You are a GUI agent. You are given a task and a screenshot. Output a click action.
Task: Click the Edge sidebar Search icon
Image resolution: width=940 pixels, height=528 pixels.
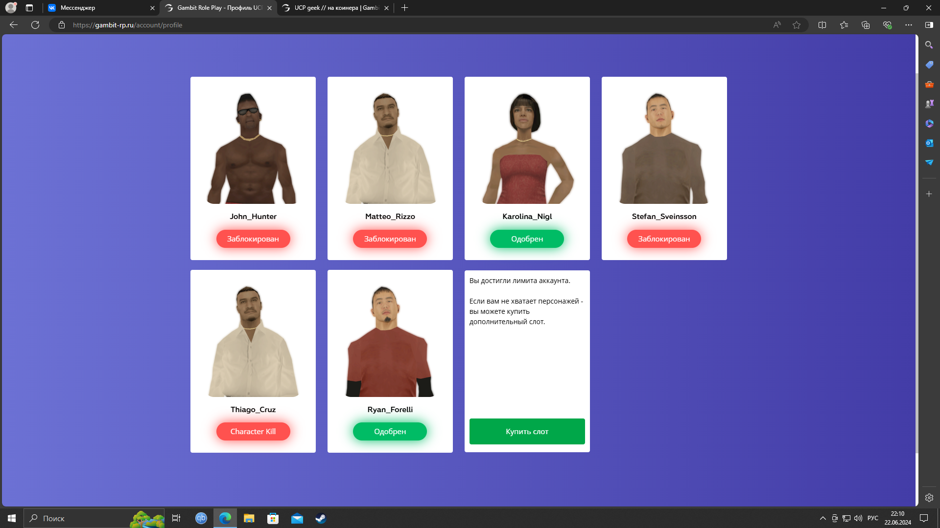(929, 45)
